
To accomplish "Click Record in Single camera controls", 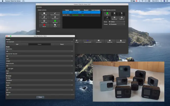I will pyautogui.click(x=107, y=14).
